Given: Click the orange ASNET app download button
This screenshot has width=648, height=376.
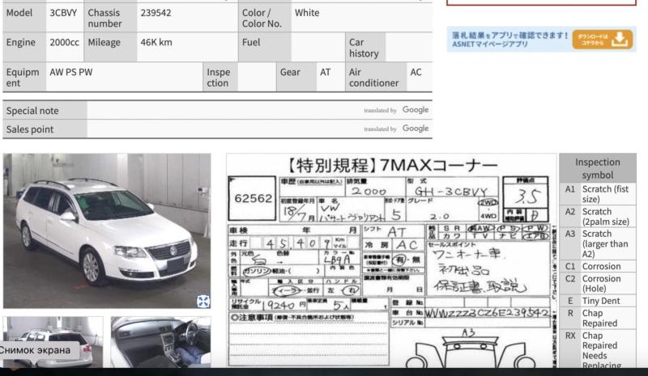Looking at the screenshot, I should (602, 40).
